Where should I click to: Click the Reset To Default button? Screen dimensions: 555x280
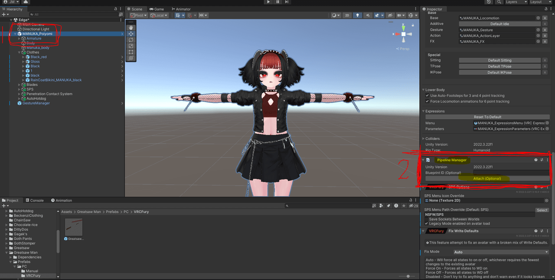(x=487, y=117)
